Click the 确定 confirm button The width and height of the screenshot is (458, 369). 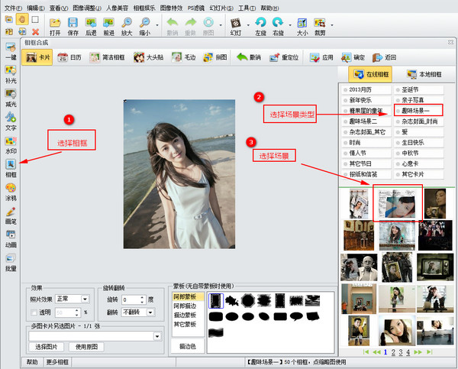353,57
